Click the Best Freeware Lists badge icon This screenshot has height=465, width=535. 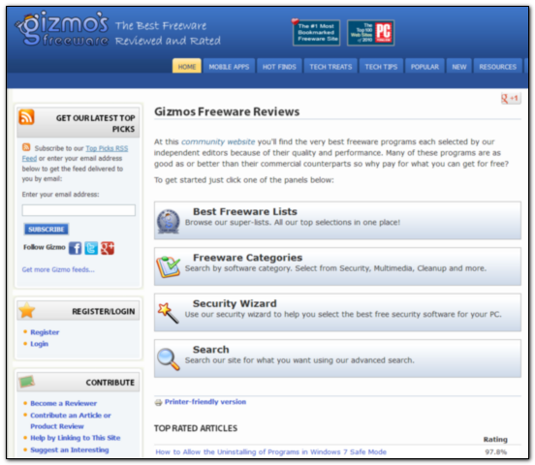(x=169, y=221)
